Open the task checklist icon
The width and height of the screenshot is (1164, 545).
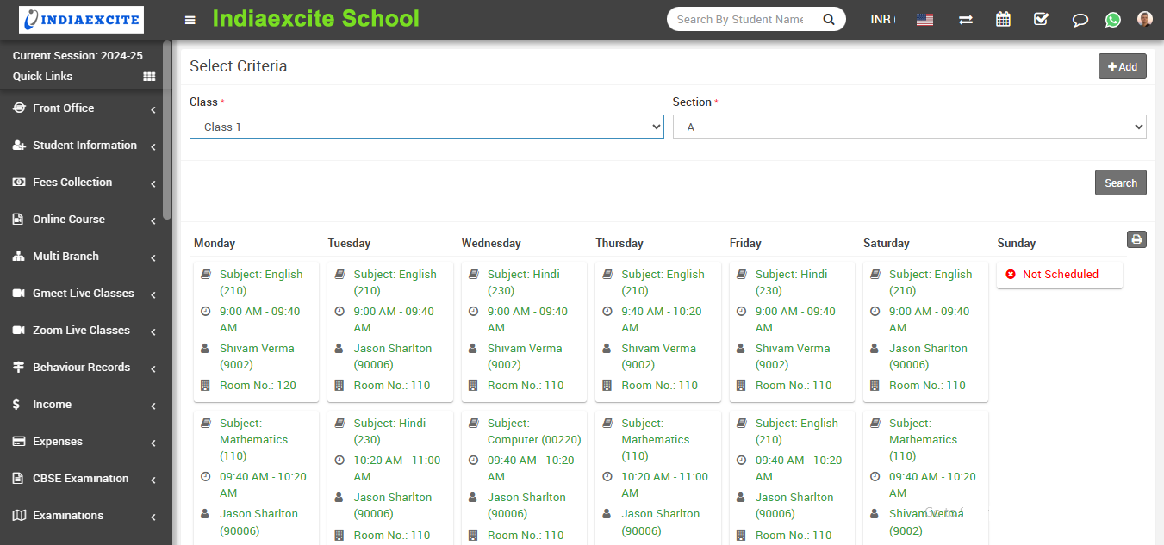tap(1041, 19)
